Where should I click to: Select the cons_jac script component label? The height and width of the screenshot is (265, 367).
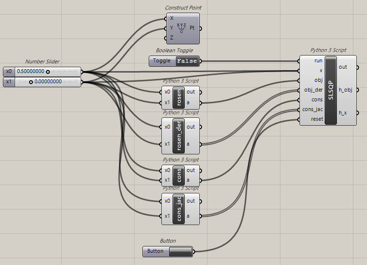click(x=179, y=208)
